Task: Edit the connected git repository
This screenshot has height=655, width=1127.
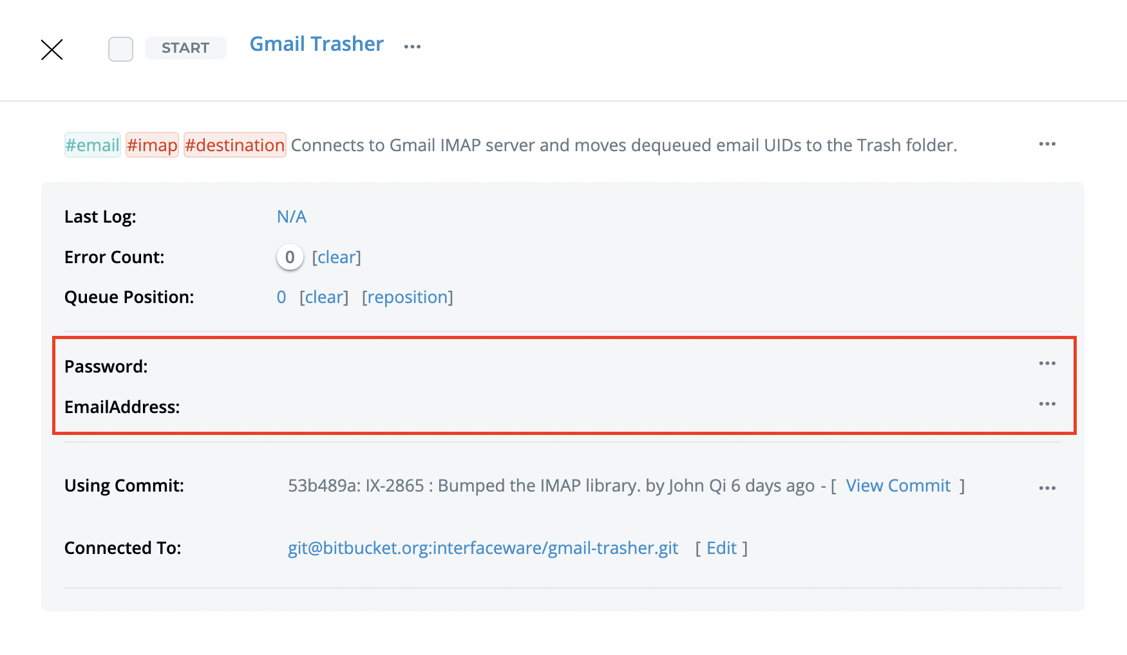Action: [721, 548]
